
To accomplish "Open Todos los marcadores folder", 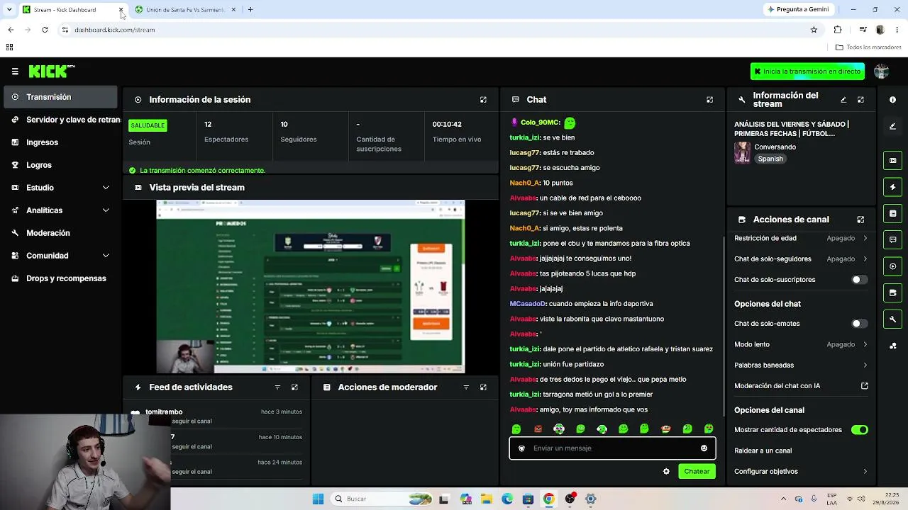I will 868,47.
